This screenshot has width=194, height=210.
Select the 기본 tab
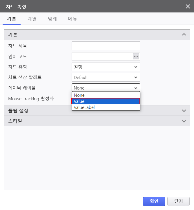pyautogui.click(x=12, y=19)
